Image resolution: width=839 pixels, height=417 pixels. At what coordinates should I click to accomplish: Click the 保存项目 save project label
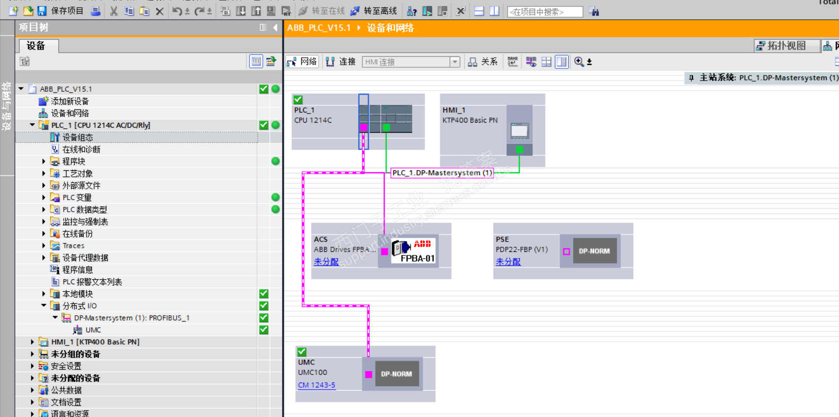coord(67,11)
